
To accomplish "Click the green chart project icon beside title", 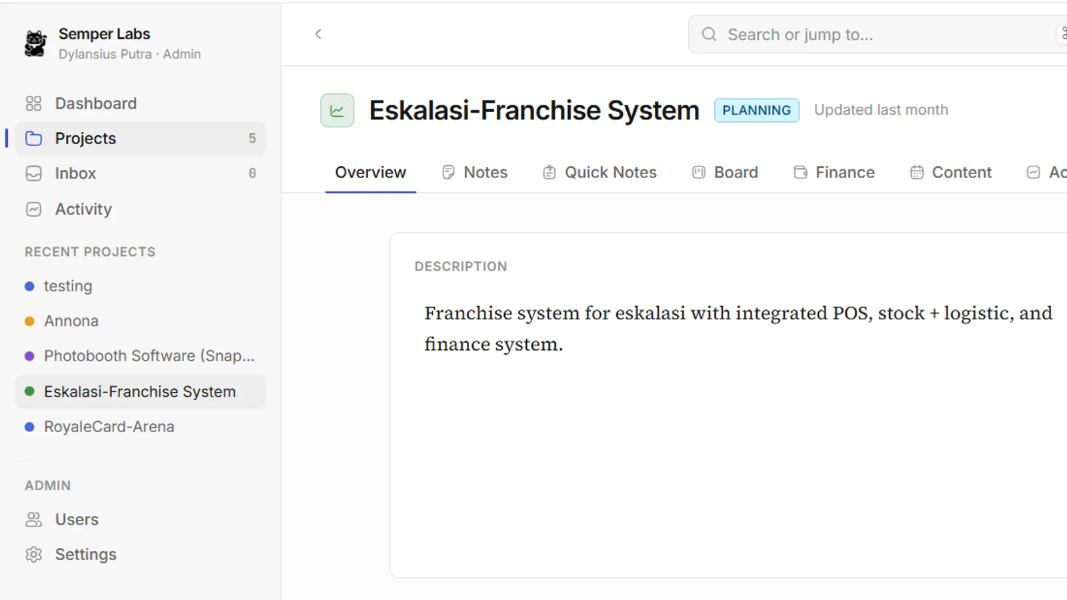I will point(337,111).
